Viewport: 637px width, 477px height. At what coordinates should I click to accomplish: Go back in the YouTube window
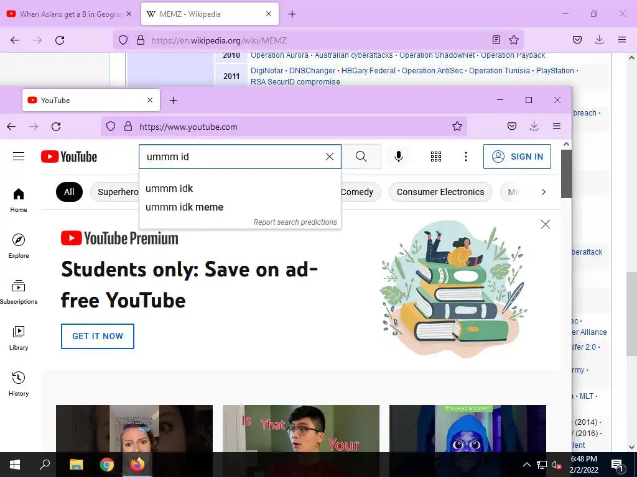(x=11, y=127)
